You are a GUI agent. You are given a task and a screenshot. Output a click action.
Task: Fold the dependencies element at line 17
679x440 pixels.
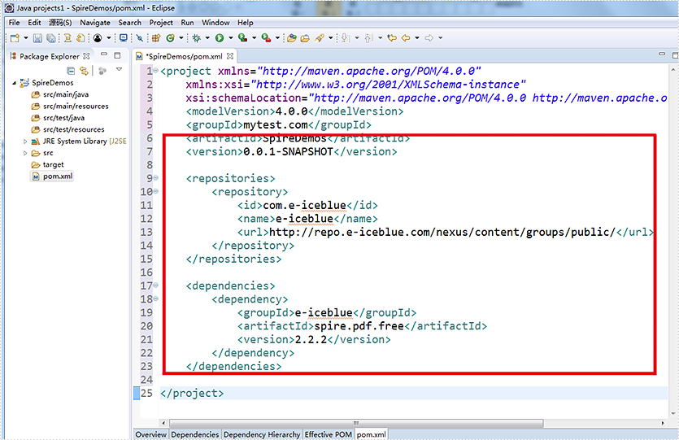pos(156,285)
